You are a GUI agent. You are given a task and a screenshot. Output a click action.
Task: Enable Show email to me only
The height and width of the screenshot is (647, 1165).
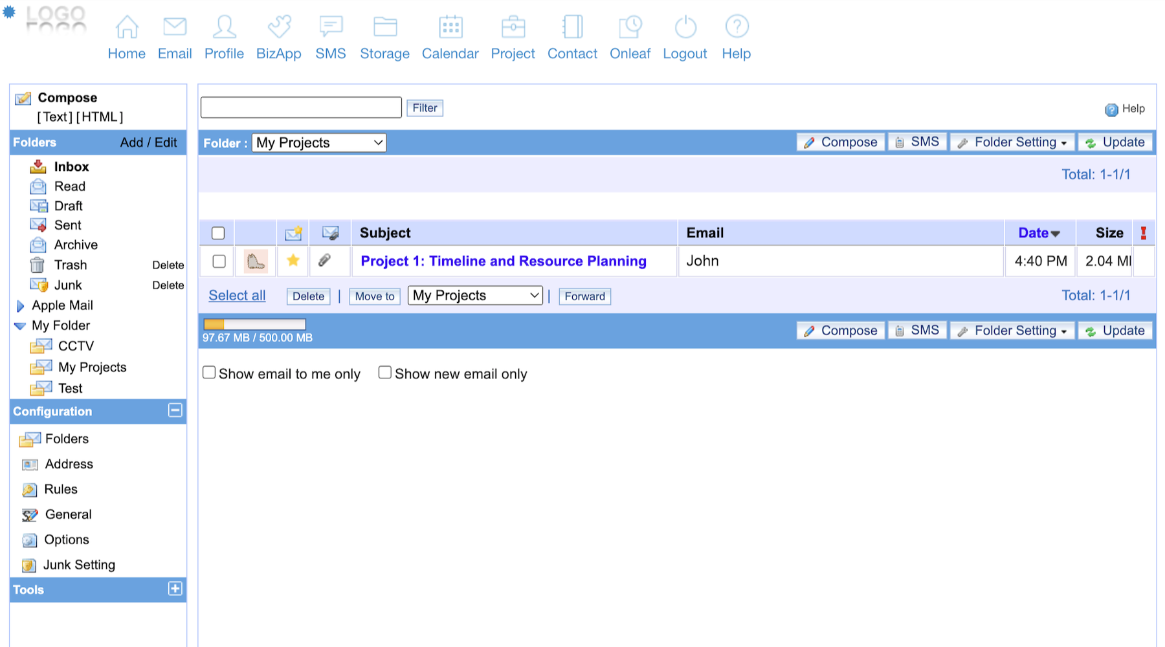[x=209, y=373]
